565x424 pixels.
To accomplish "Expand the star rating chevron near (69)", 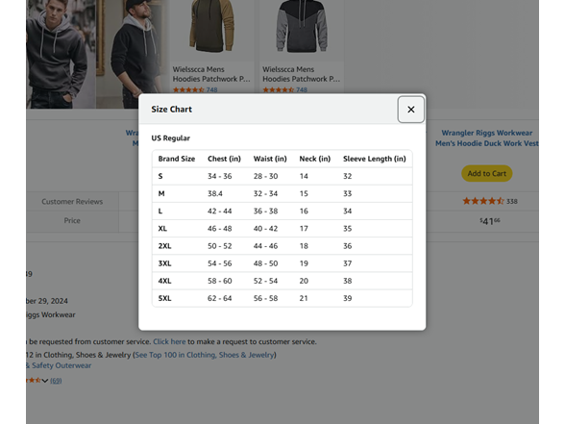I will (44, 381).
